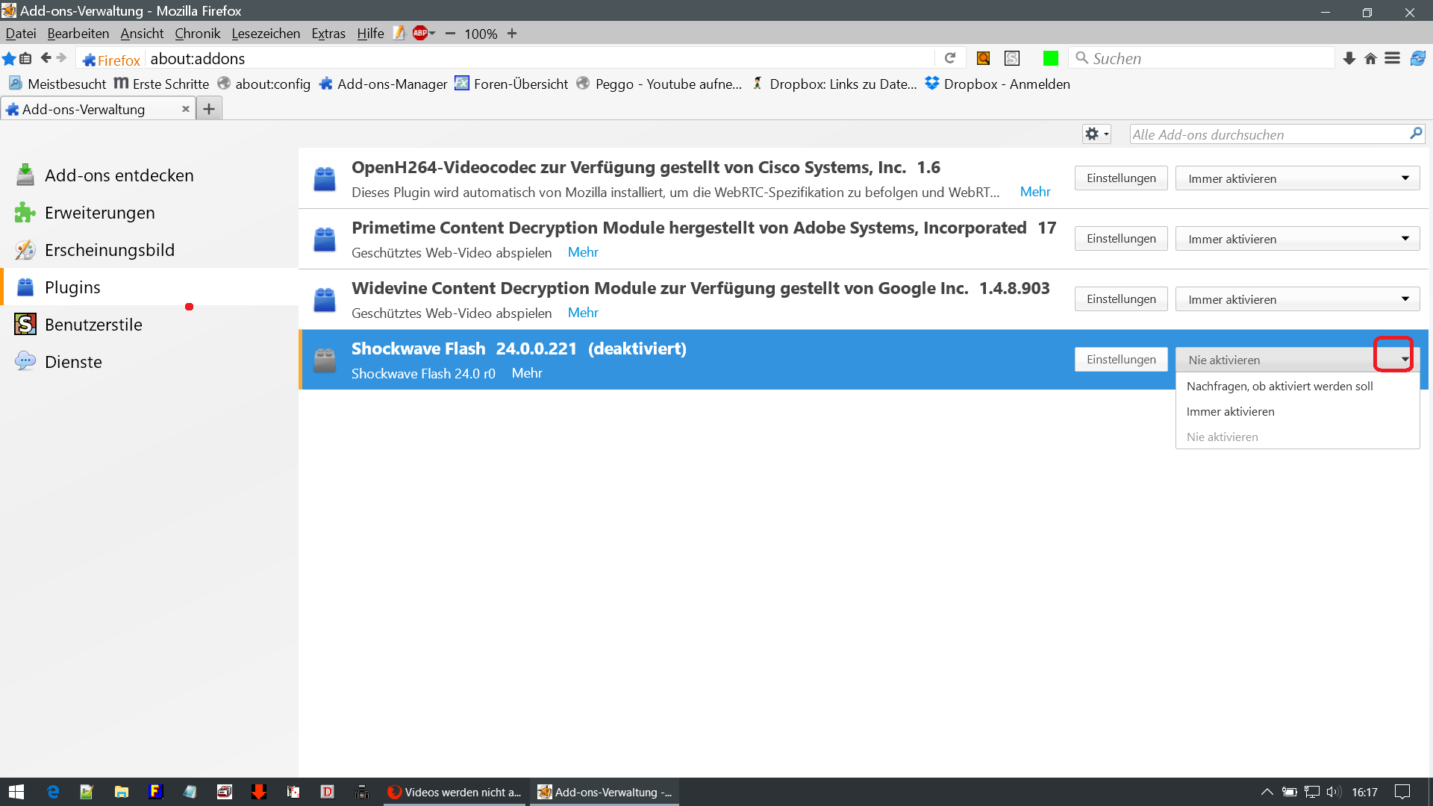Expand the OpenH264 activation dropdown

coord(1297,179)
